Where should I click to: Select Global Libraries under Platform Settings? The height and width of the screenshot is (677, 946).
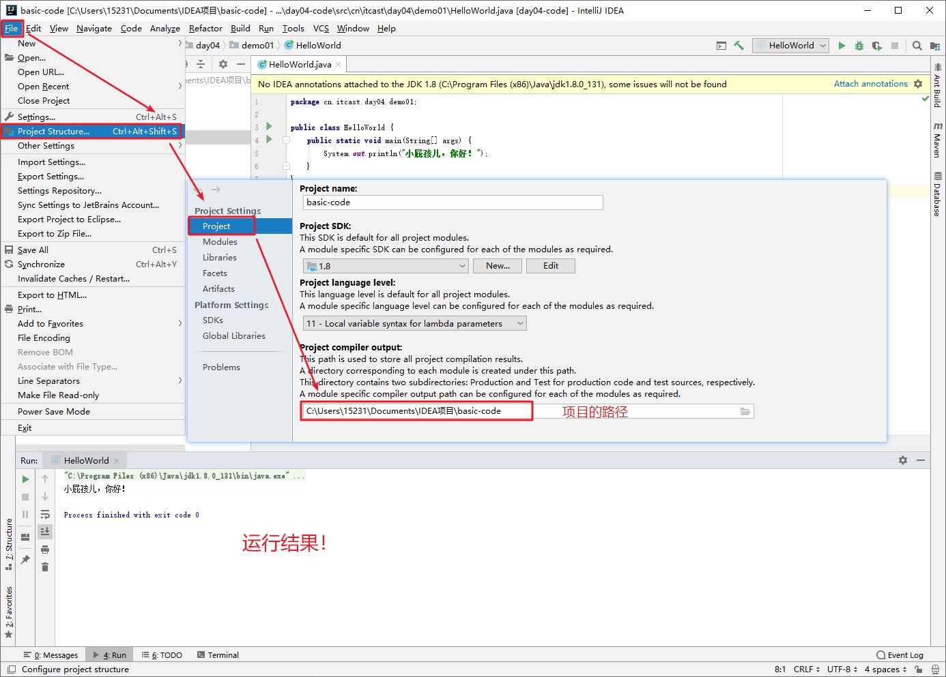point(234,336)
